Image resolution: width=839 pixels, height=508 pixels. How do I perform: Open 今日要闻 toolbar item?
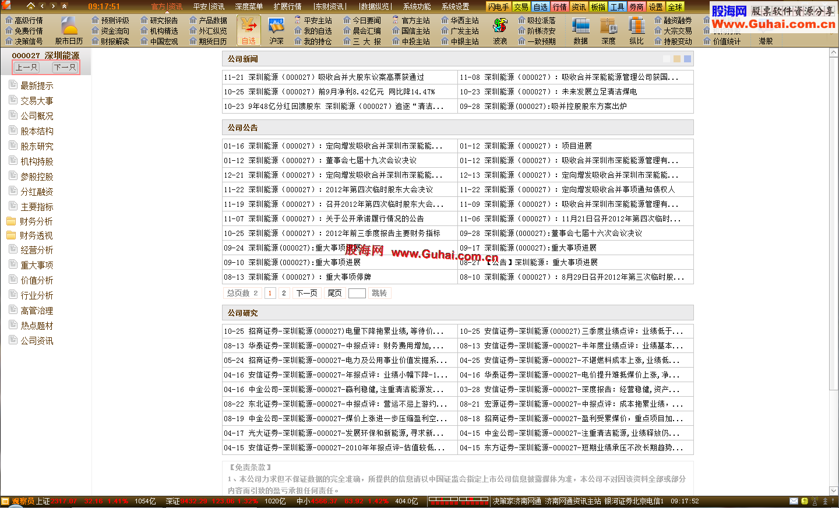(x=362, y=20)
